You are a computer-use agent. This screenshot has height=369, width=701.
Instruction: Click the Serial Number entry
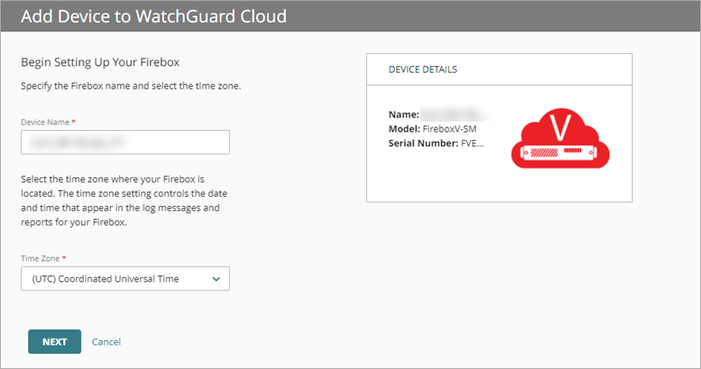pos(436,142)
